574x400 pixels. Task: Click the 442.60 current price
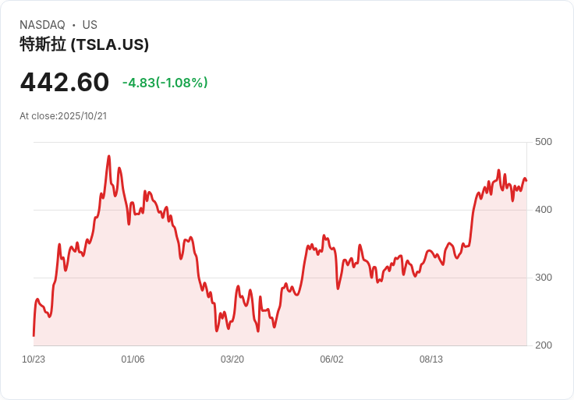tap(65, 82)
